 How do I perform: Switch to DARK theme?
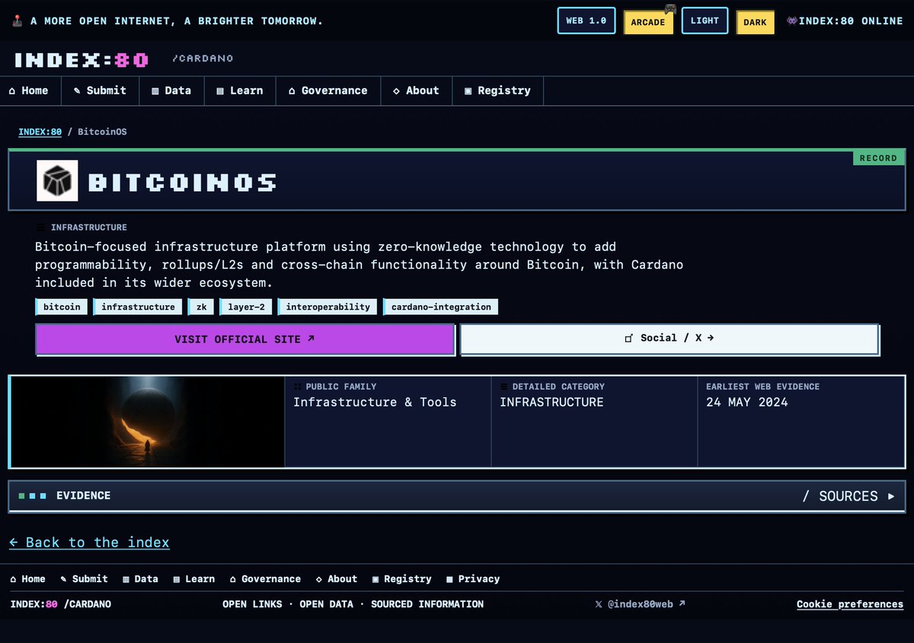coord(755,22)
